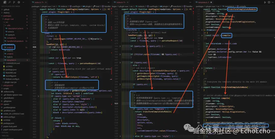Expand the .history folder
Screen dimensions: 275x139
[x=2, y=13]
